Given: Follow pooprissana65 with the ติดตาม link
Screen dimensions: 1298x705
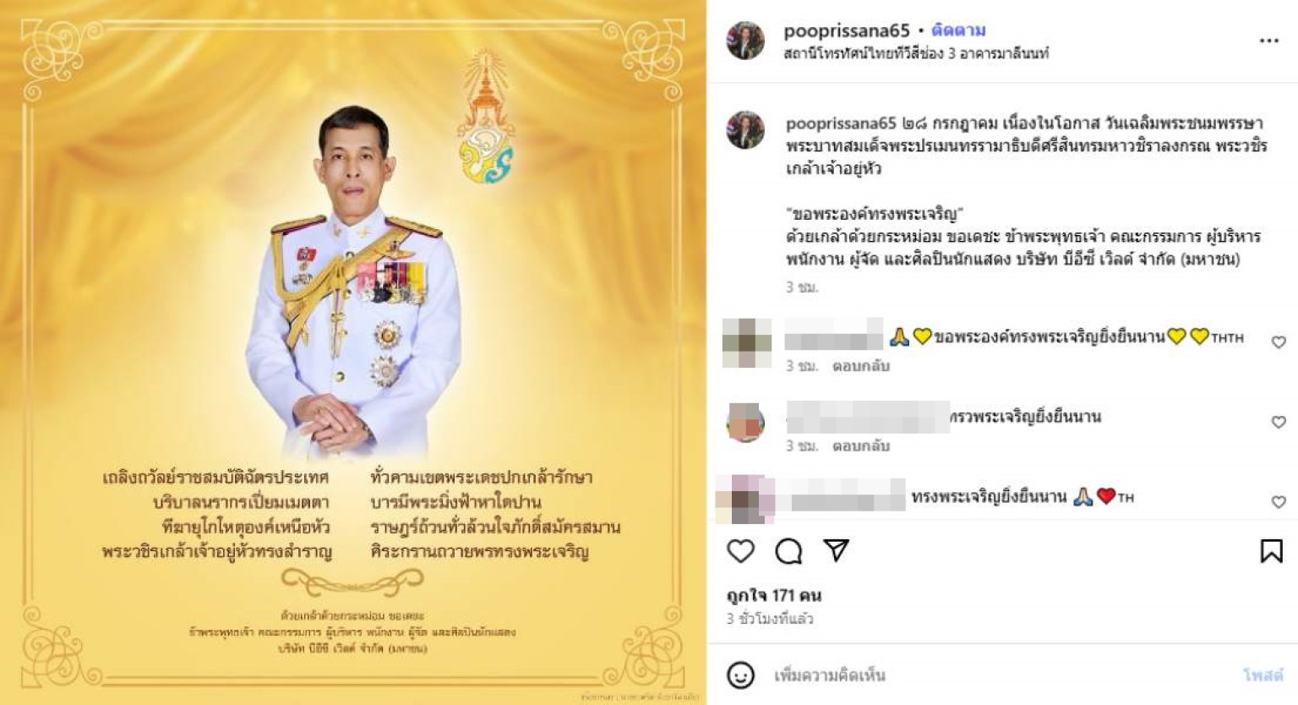Looking at the screenshot, I should pos(958,30).
